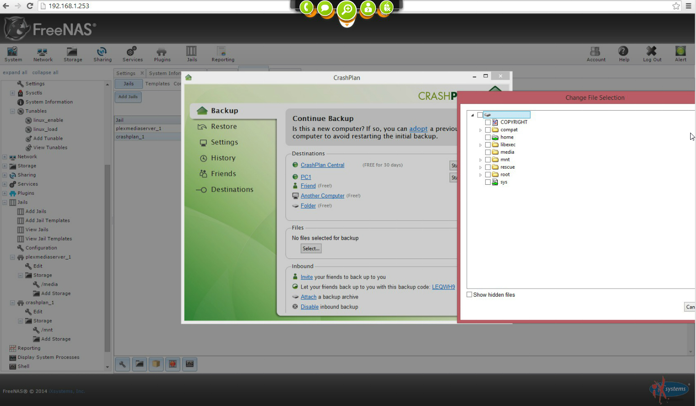Open the CrashPlan Settings tab
This screenshot has width=696, height=406.
point(224,142)
